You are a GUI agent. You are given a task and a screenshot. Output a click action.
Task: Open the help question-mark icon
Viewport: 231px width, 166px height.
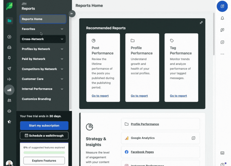tap(222, 164)
